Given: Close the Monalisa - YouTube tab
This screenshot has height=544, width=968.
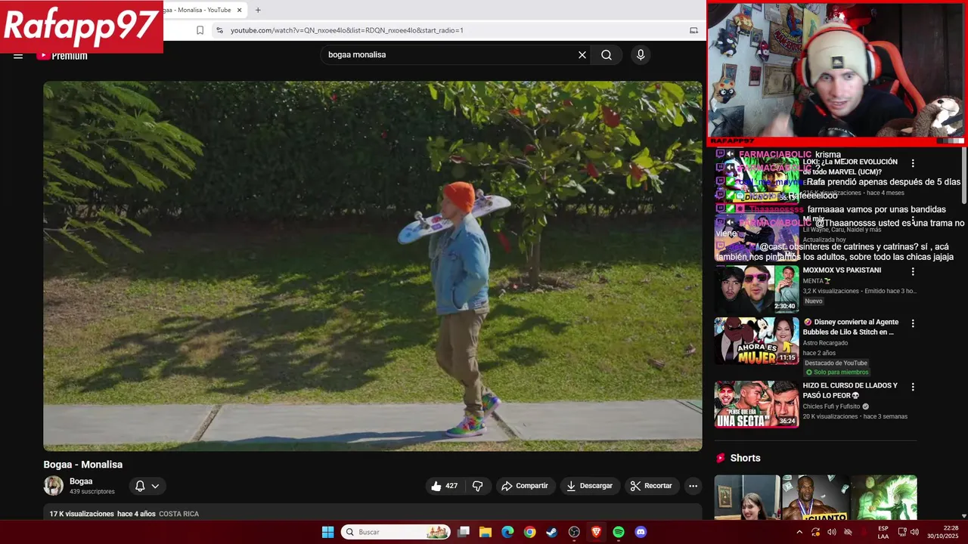Looking at the screenshot, I should pyautogui.click(x=239, y=10).
